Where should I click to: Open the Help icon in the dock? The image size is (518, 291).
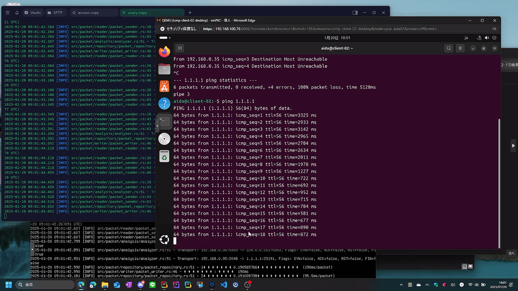click(164, 104)
